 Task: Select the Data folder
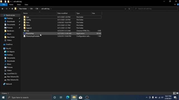62,22
